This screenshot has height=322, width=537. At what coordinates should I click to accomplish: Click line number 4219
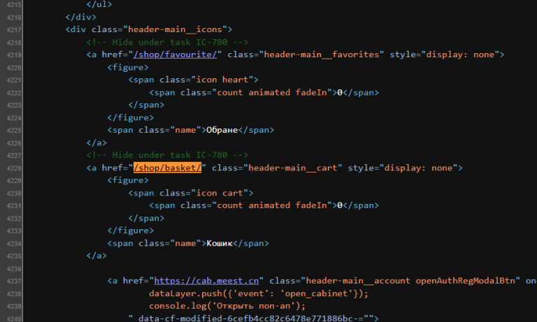point(14,54)
